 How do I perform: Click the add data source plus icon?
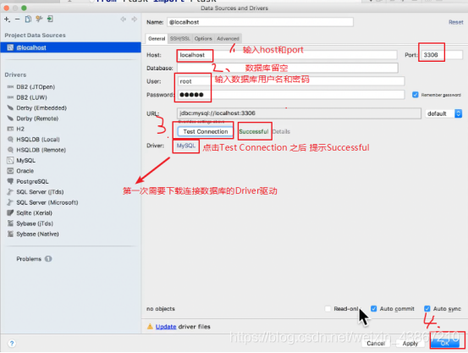[7, 19]
